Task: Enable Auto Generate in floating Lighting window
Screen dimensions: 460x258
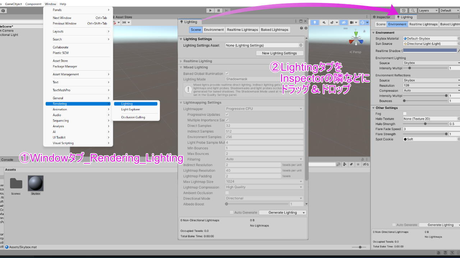Action: 232,212
